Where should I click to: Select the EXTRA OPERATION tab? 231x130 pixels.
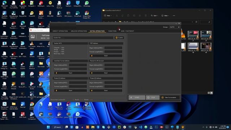point(97,31)
